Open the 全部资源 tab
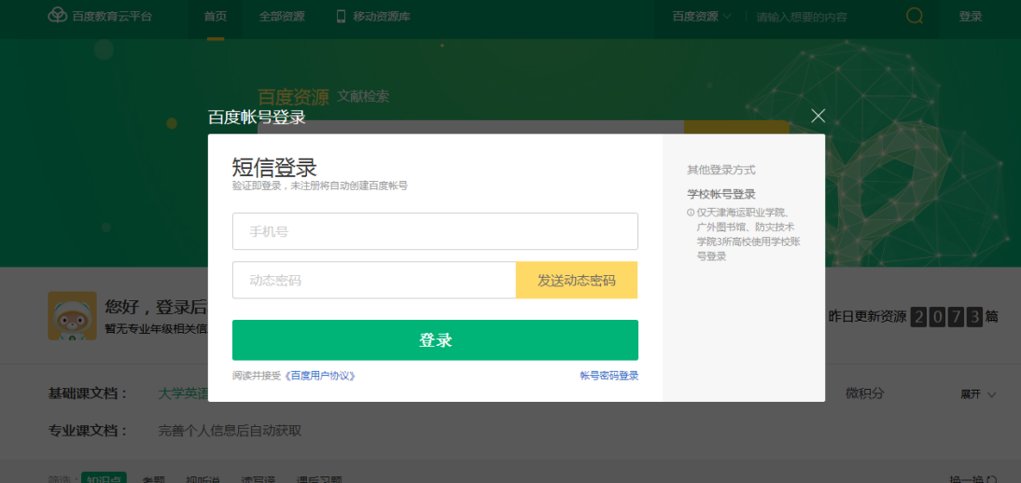Image resolution: width=1021 pixels, height=483 pixels. [x=281, y=17]
